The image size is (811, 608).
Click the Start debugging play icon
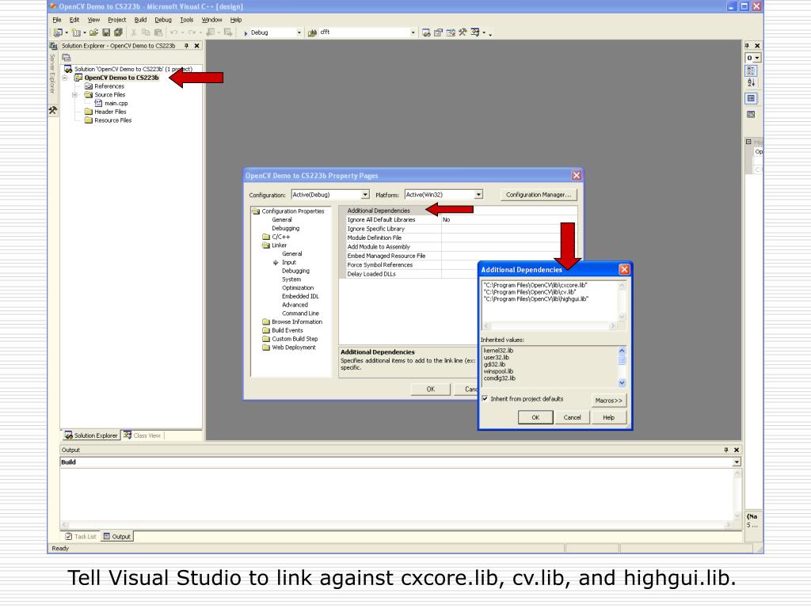pyautogui.click(x=246, y=33)
